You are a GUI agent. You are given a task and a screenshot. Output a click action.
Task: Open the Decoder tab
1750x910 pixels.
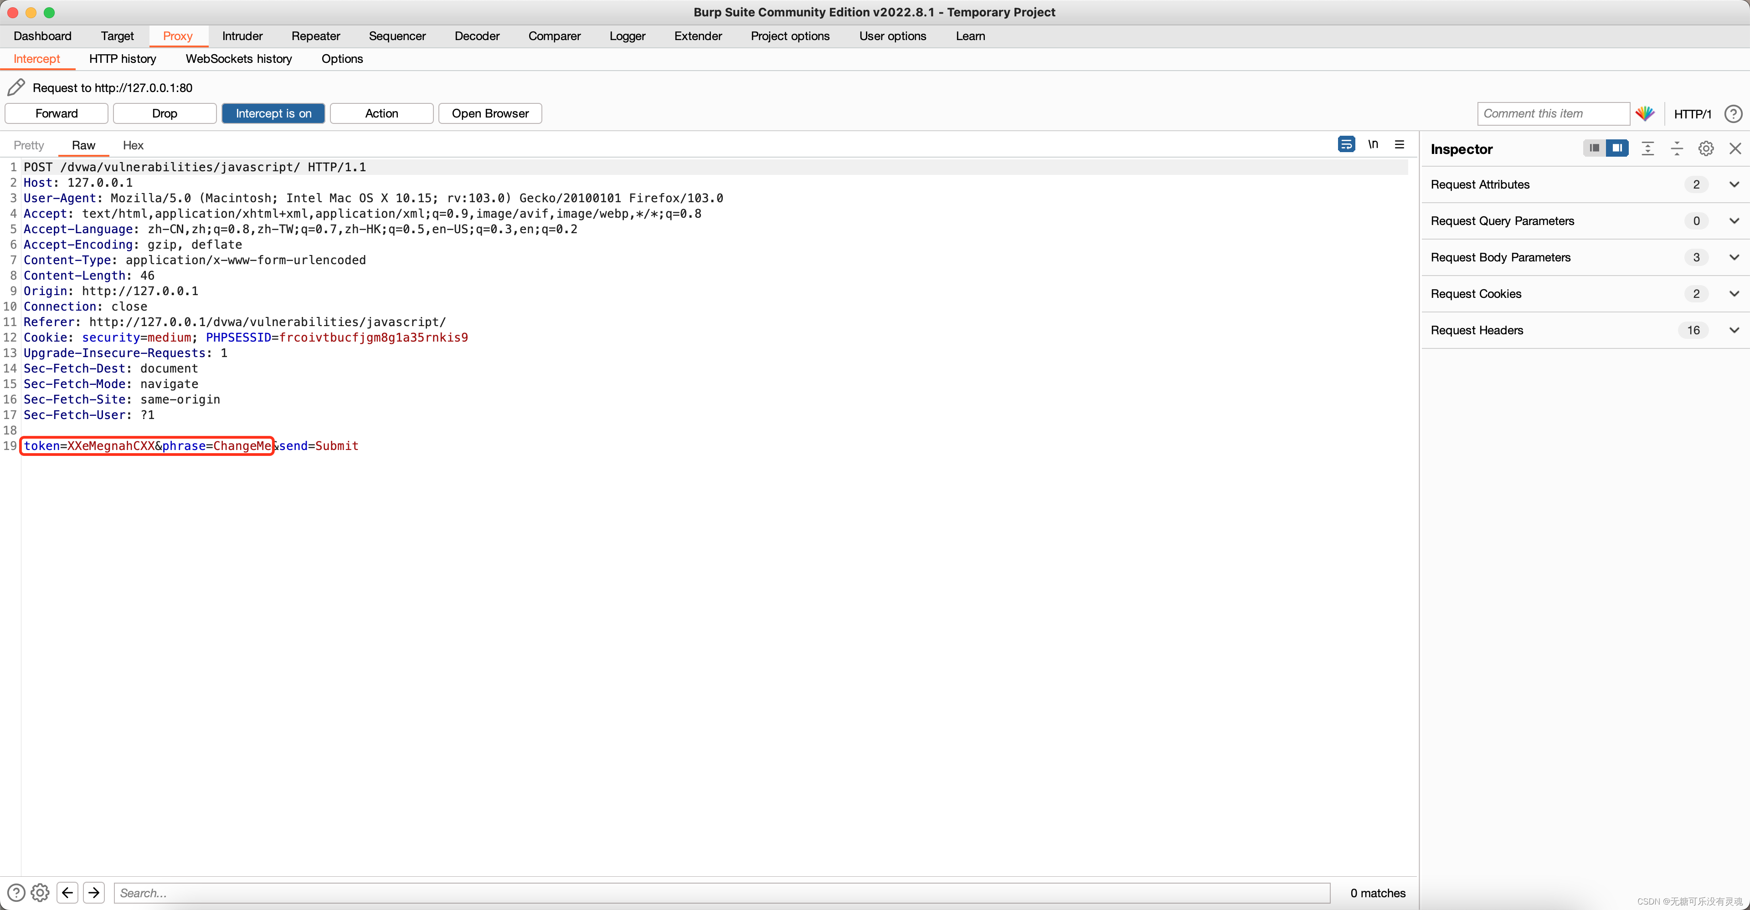click(477, 36)
